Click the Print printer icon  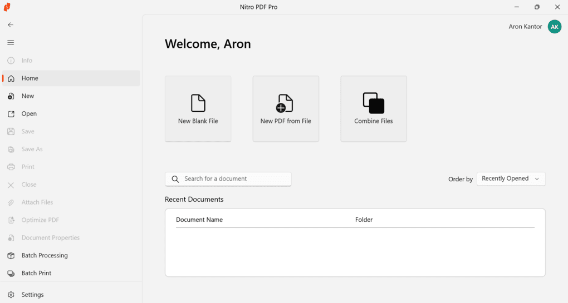11,167
